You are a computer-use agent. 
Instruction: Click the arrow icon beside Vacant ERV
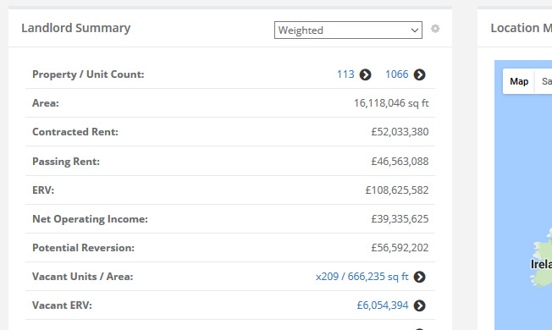pos(419,305)
